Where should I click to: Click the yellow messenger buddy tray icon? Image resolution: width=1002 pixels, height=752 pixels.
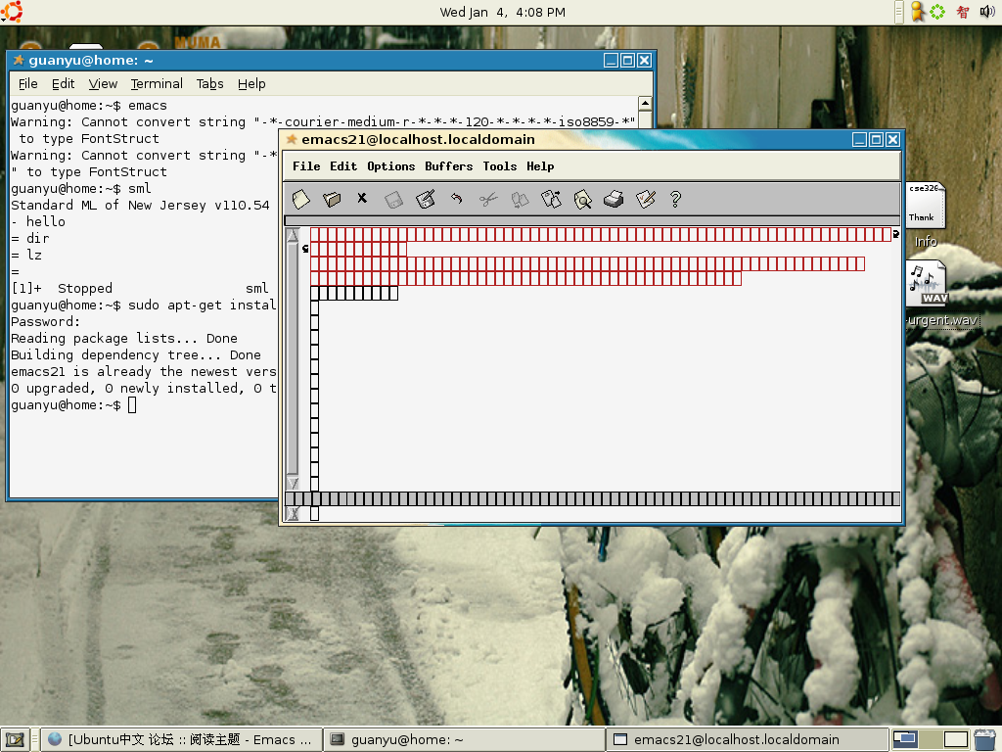(x=917, y=12)
